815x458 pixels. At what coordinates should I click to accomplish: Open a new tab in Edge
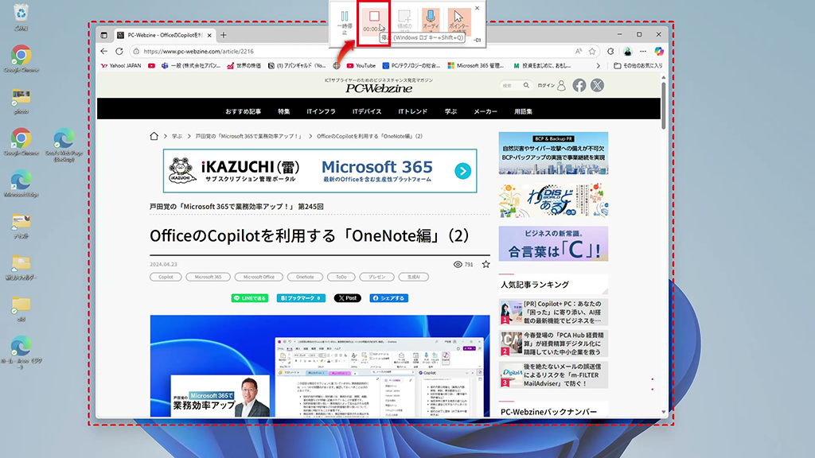(x=224, y=35)
